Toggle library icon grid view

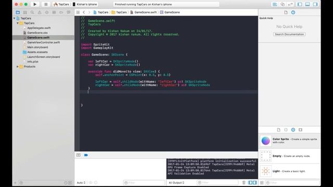point(262,182)
